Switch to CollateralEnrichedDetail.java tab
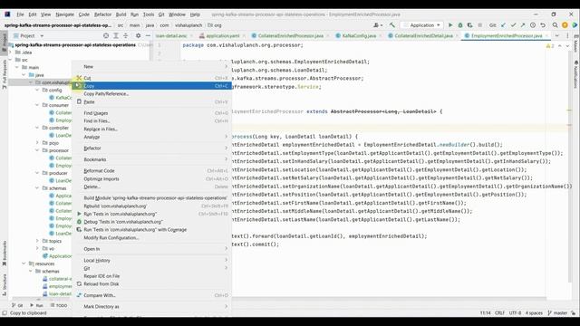Screen dimensions: 580x326 click(x=423, y=36)
